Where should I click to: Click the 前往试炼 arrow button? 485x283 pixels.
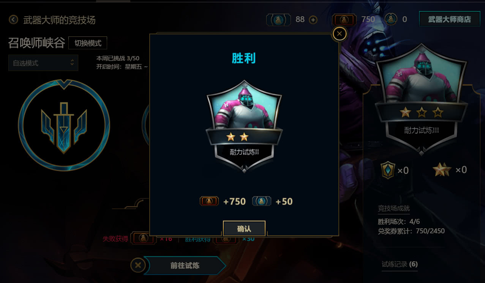185,266
